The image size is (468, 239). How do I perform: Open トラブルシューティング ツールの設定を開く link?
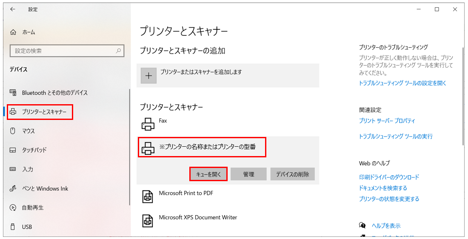pyautogui.click(x=402, y=83)
